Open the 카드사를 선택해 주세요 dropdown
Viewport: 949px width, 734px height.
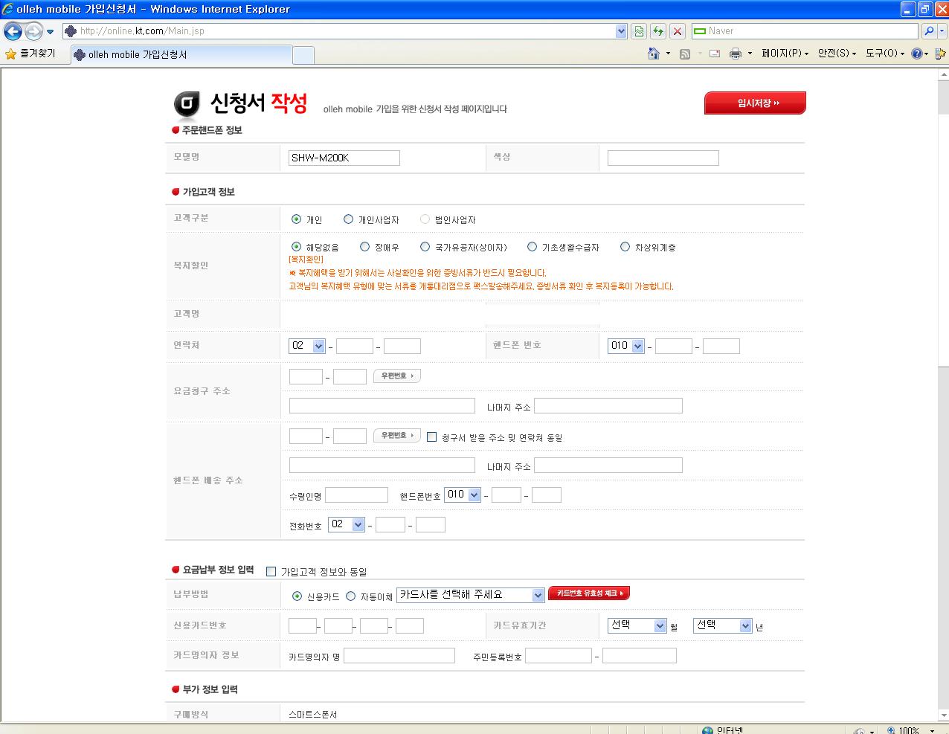coord(471,595)
